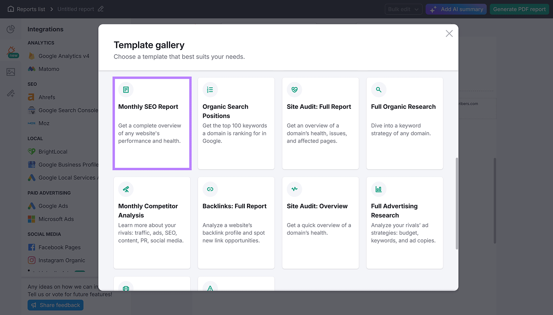The width and height of the screenshot is (553, 315).
Task: Click the home icon beside Reports list
Action: pos(10,9)
